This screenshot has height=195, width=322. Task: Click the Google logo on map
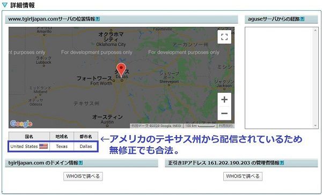[x=21, y=123]
